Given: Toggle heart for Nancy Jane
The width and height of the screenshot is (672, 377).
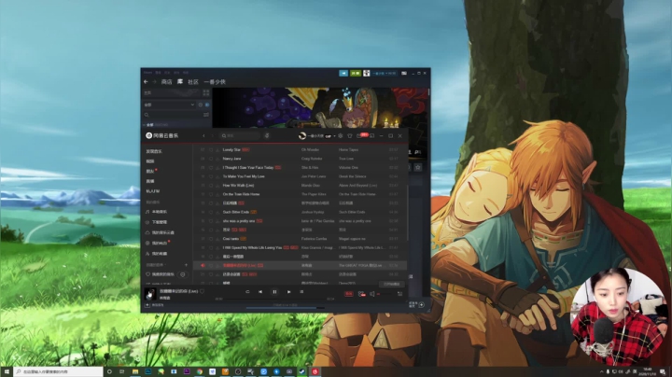Looking at the screenshot, I should (211, 159).
